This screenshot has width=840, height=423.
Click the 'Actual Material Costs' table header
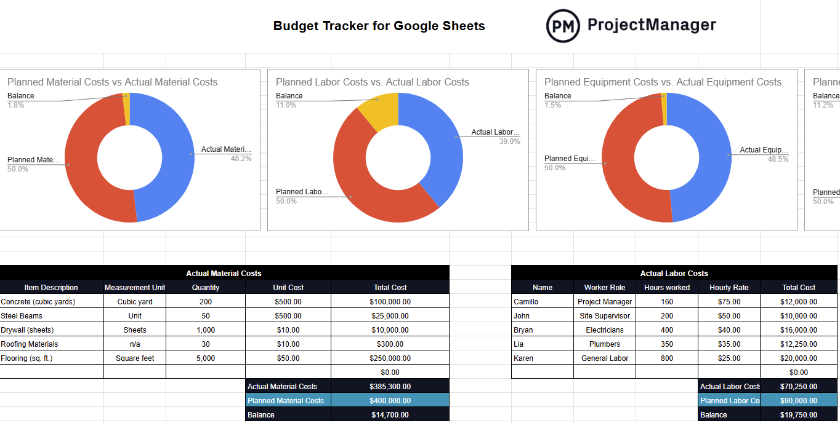click(x=224, y=273)
